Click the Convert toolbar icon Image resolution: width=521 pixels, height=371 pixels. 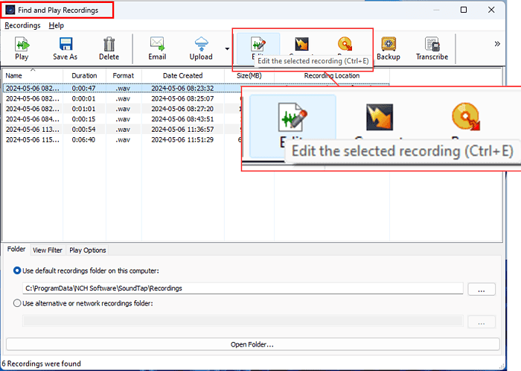click(x=301, y=44)
